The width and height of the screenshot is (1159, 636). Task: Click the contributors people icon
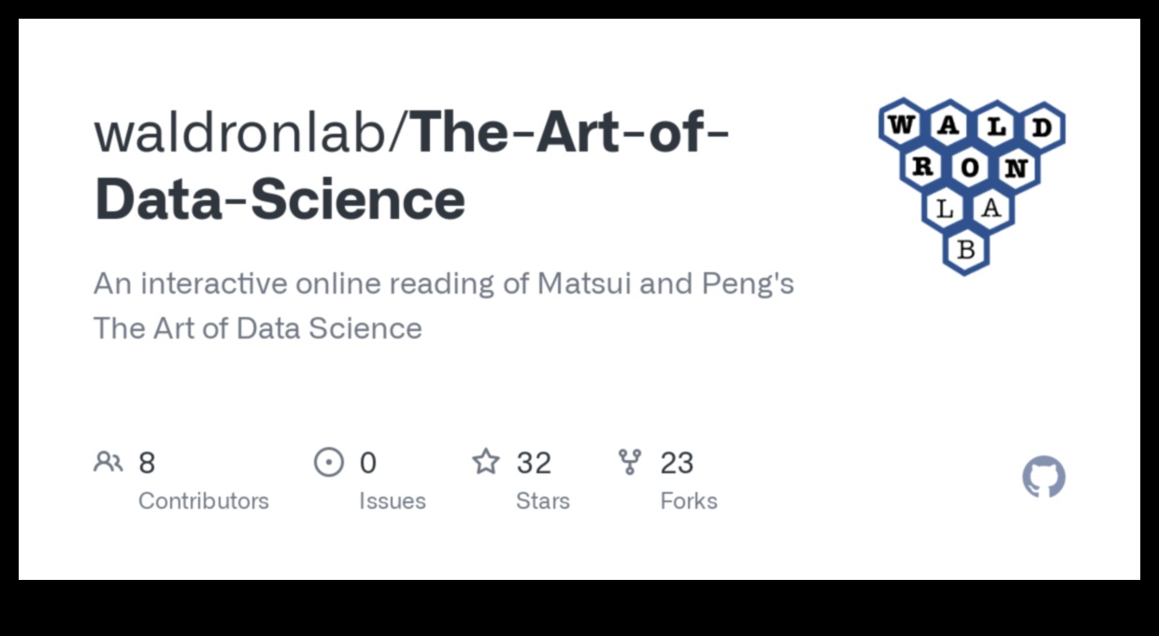point(108,462)
